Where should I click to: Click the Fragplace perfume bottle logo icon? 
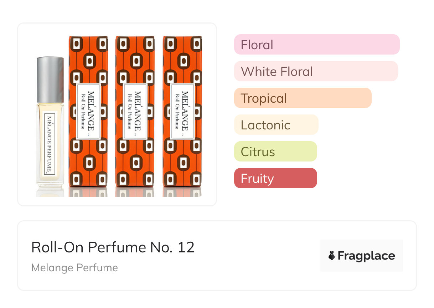(332, 256)
